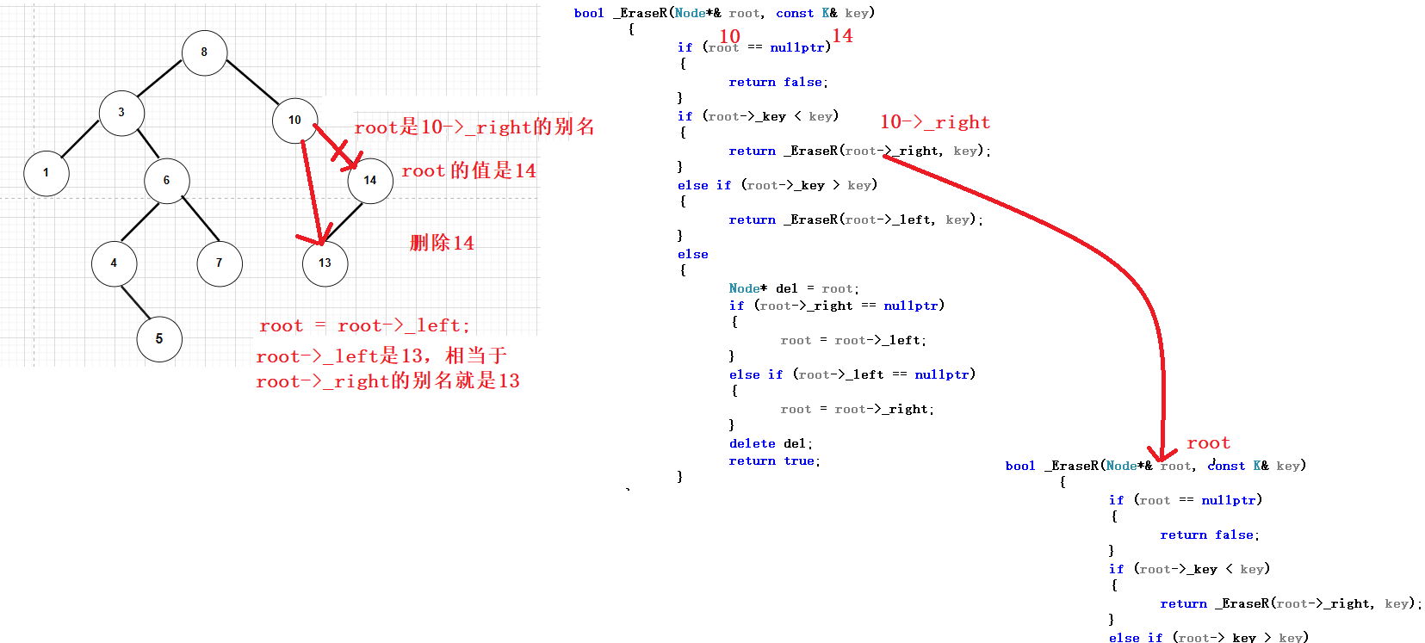The height and width of the screenshot is (643, 1425).
Task: Click the code line 'Node* del = root;'
Action: pos(794,288)
